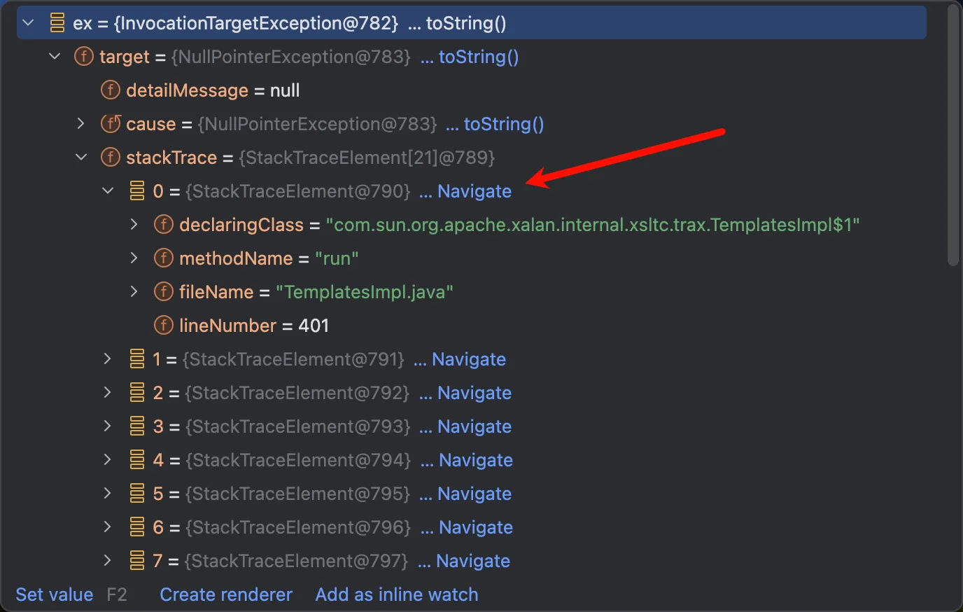Expand the methodName field
Image resolution: width=963 pixels, height=612 pixels.
click(134, 258)
